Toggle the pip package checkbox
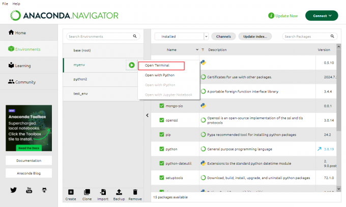The image size is (346, 207). click(162, 134)
